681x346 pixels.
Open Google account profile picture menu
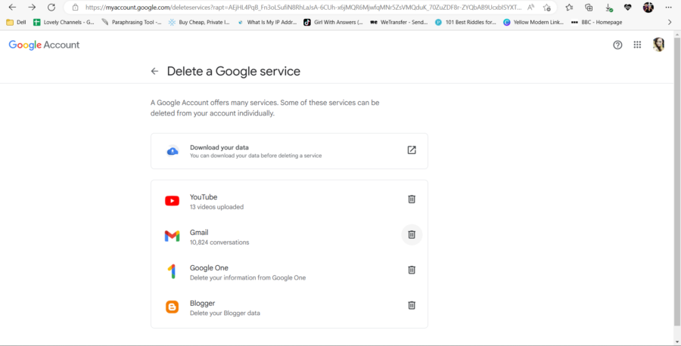click(658, 45)
